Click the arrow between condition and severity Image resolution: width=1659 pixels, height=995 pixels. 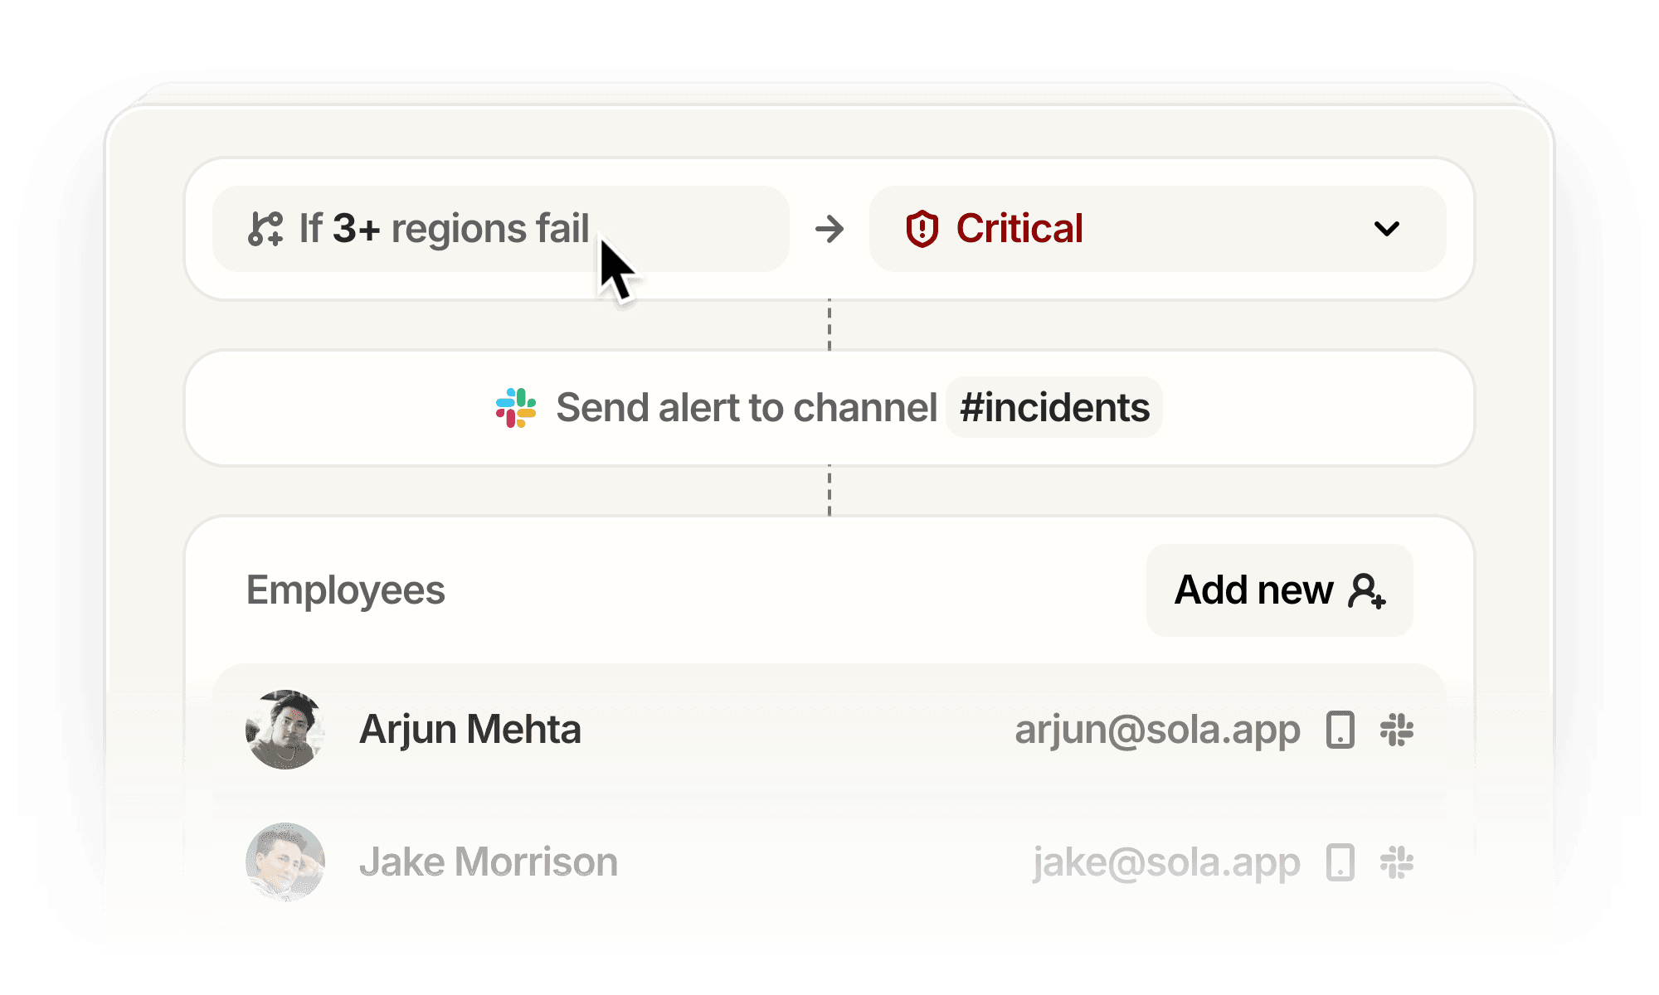coord(829,229)
